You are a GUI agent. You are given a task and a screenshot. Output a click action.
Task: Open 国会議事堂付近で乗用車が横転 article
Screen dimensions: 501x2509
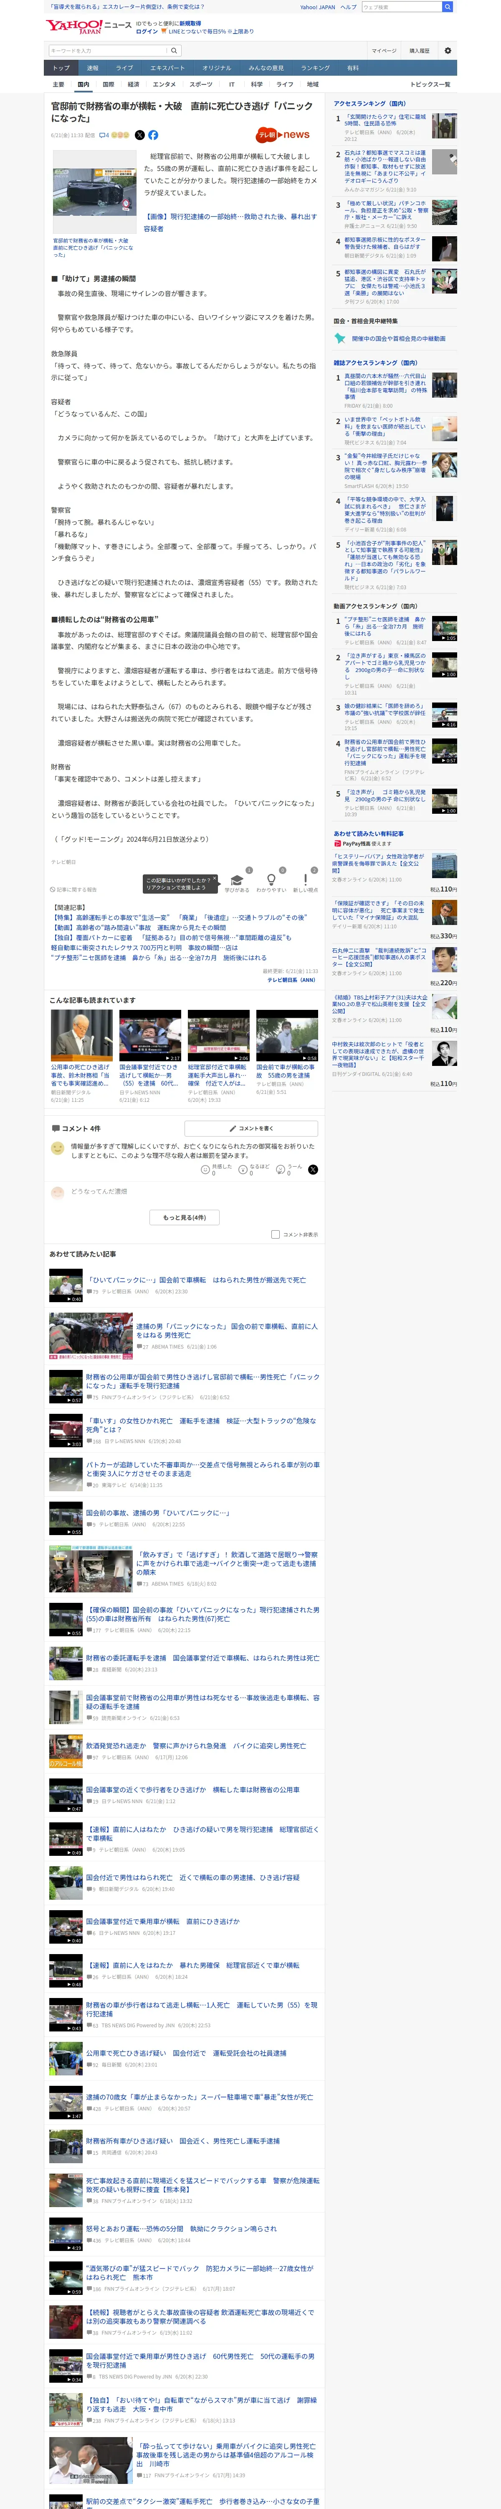(162, 1921)
